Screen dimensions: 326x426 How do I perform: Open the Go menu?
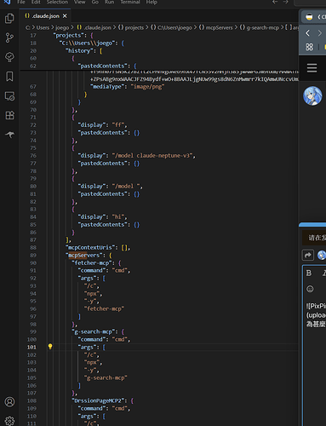[x=95, y=2]
